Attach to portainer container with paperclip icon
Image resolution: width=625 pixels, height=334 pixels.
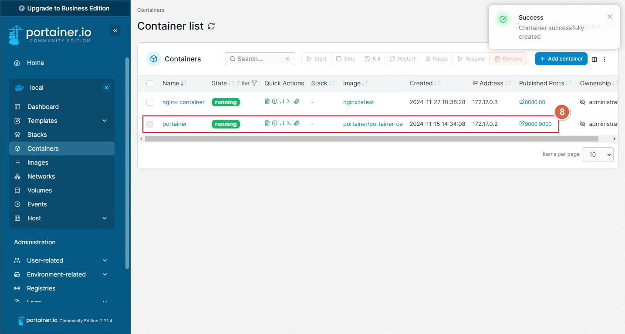297,123
